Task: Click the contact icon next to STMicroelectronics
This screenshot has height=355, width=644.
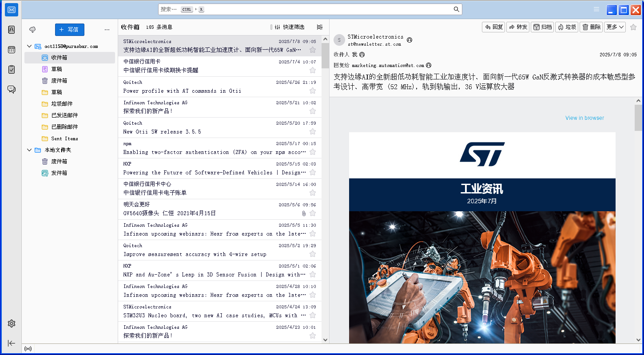Action: (409, 40)
